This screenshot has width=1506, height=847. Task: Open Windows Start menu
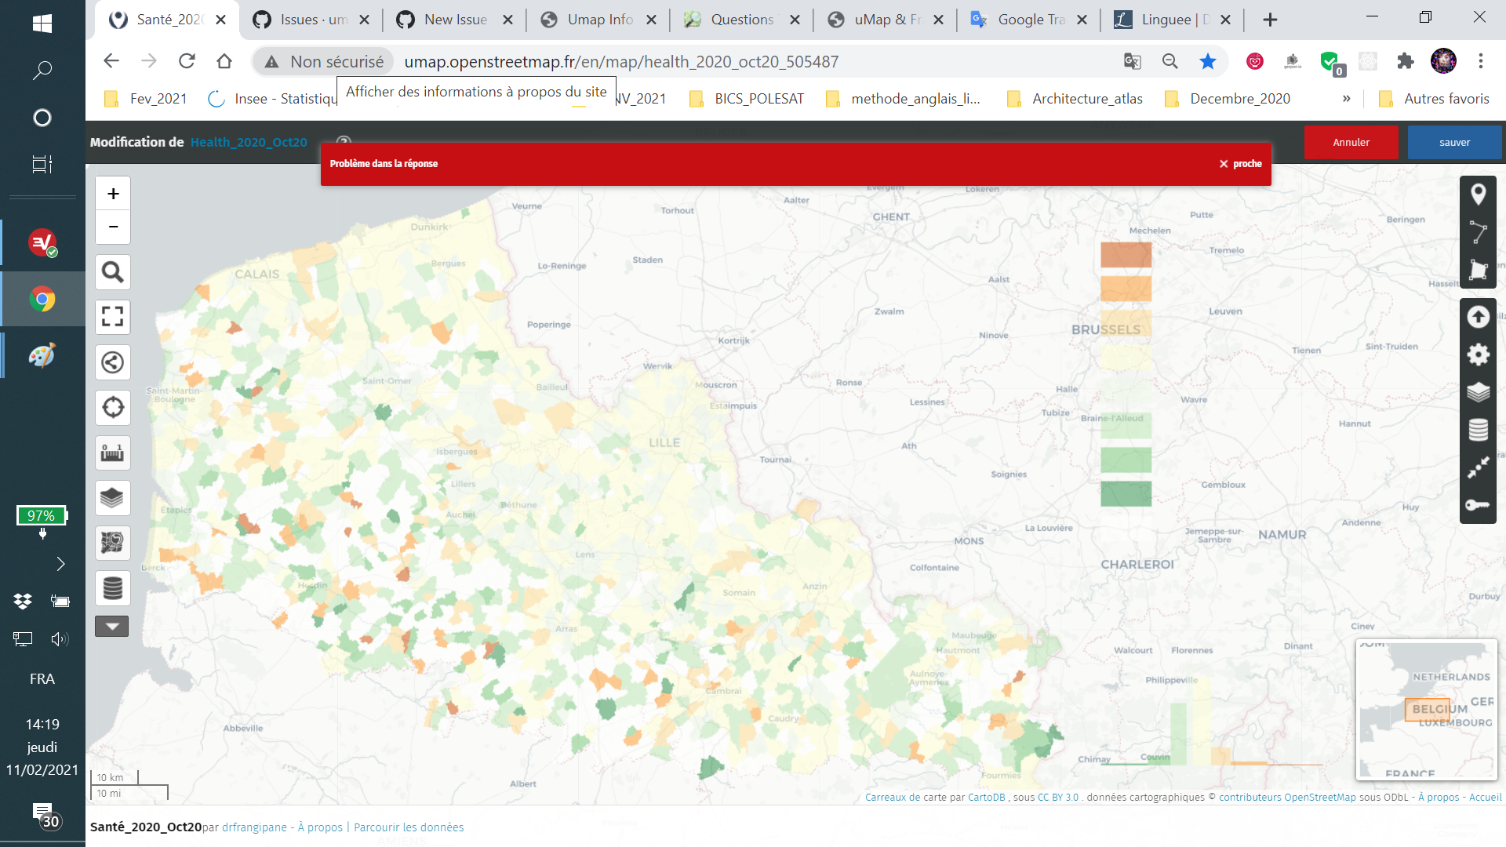[x=42, y=24]
